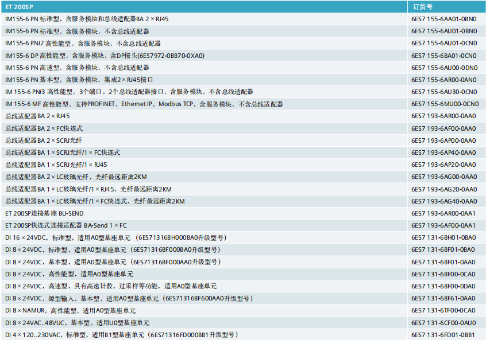
Task: Click BA 2×LC玻璃光纤 description
Action: pos(76,177)
